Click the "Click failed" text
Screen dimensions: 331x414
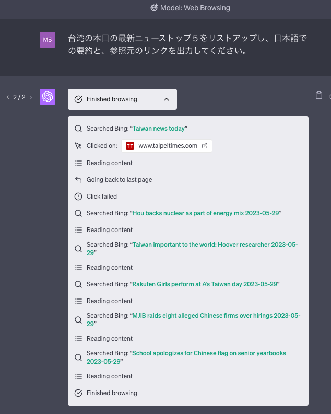(101, 197)
